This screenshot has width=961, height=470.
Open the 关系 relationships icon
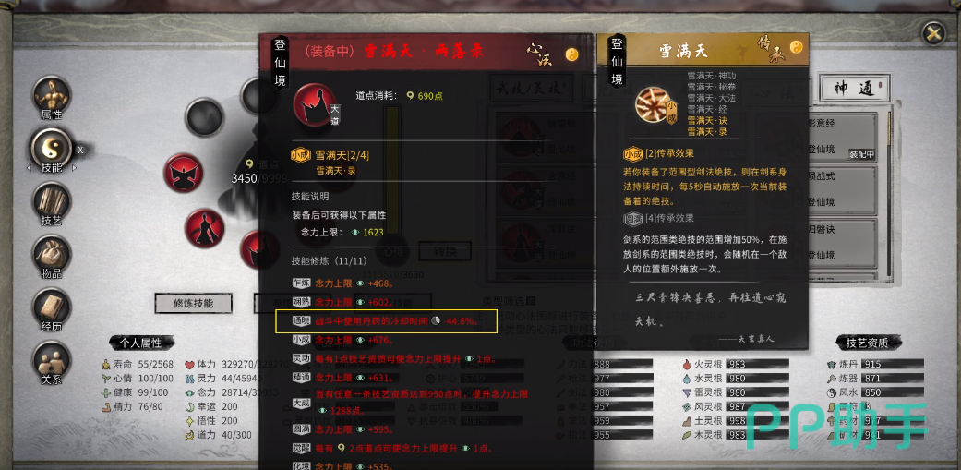(x=52, y=360)
